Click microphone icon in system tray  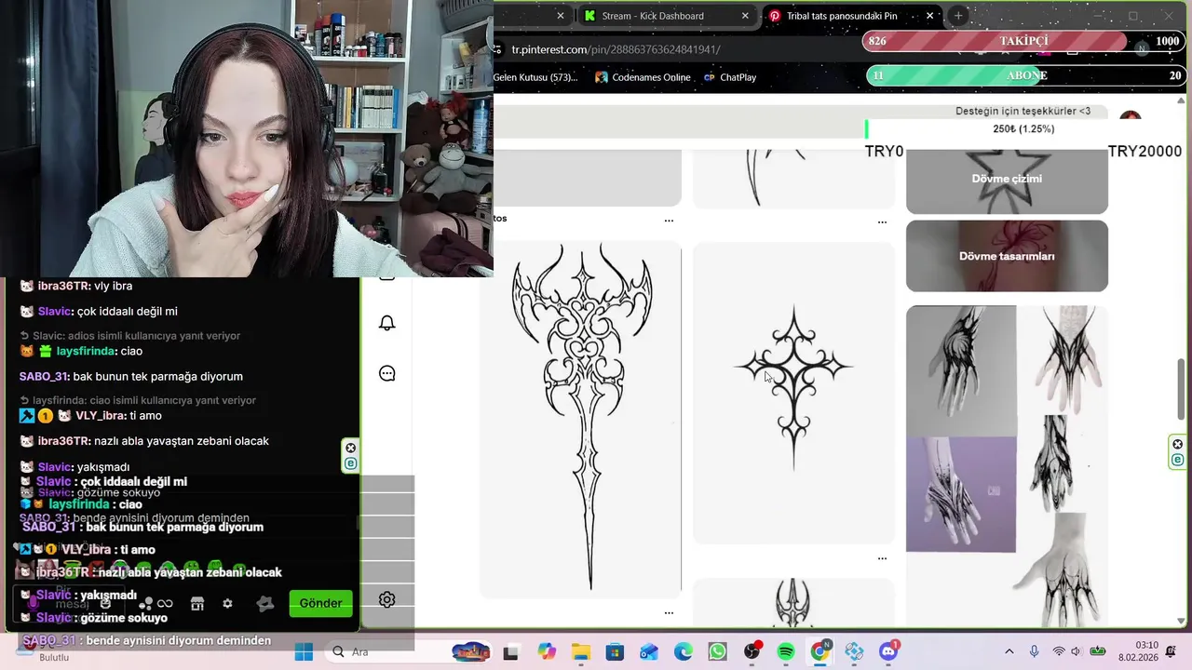1034,651
